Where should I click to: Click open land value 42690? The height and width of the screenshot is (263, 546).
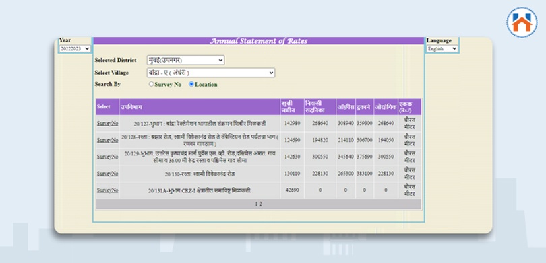click(292, 190)
